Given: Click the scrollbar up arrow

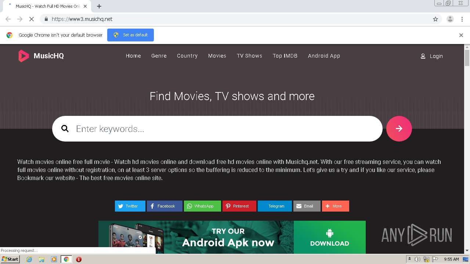Looking at the screenshot, I should coord(467,47).
